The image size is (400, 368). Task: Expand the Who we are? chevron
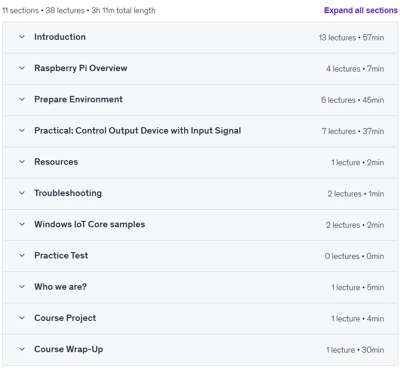click(22, 287)
